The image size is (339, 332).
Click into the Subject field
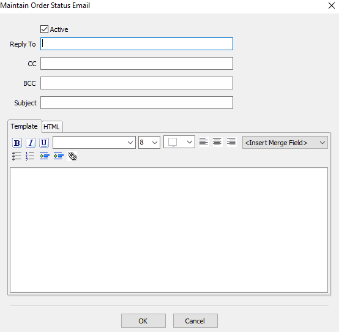click(x=136, y=102)
